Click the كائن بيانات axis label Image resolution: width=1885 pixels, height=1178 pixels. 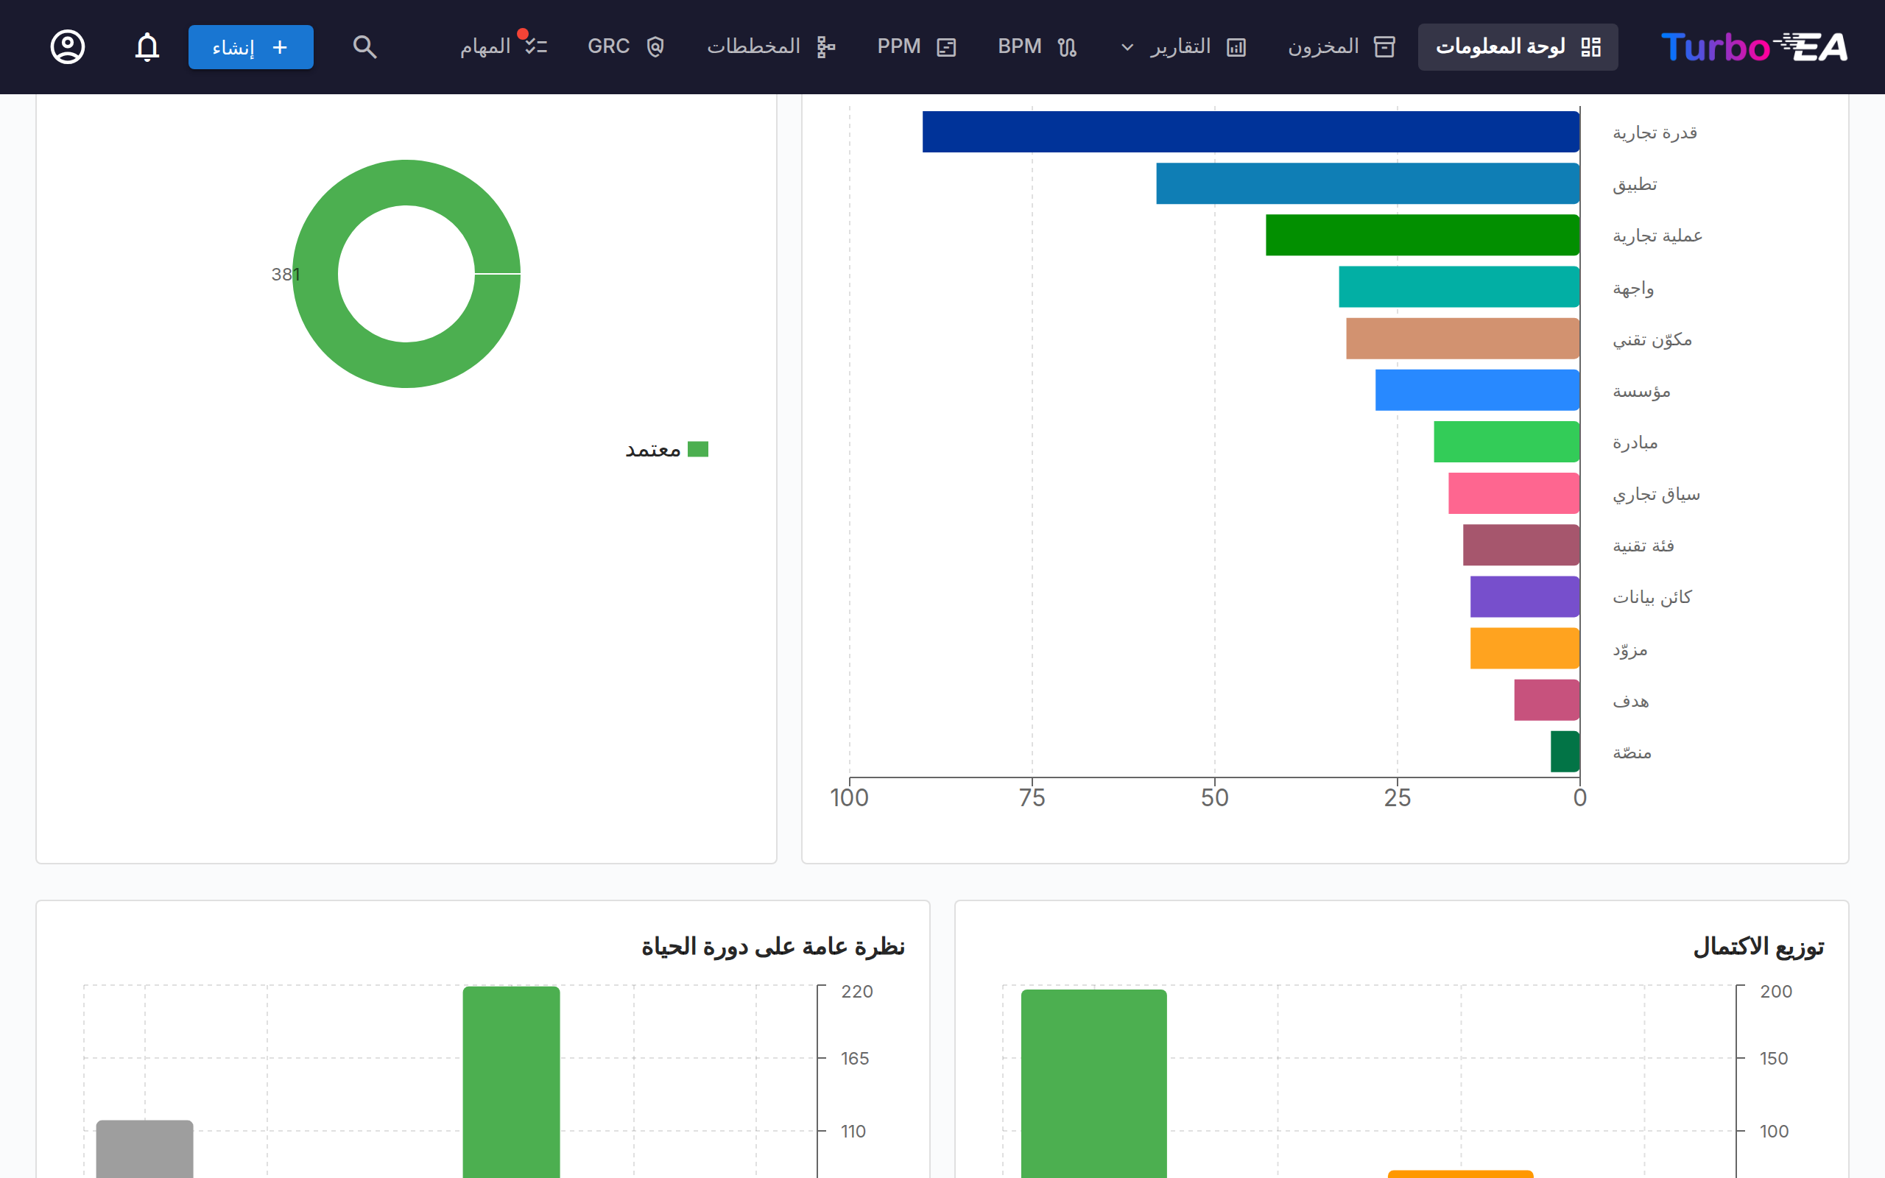pos(1652,597)
